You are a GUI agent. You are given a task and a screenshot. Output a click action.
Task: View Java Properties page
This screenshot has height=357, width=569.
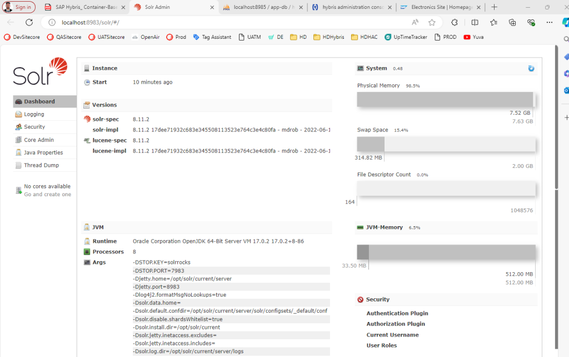pos(43,152)
